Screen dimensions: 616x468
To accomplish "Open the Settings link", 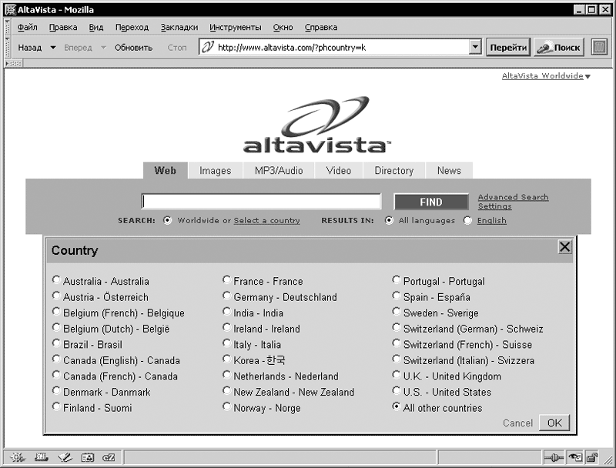I will [494, 206].
